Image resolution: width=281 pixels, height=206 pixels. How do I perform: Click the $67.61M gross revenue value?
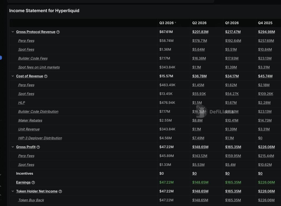click(x=166, y=32)
